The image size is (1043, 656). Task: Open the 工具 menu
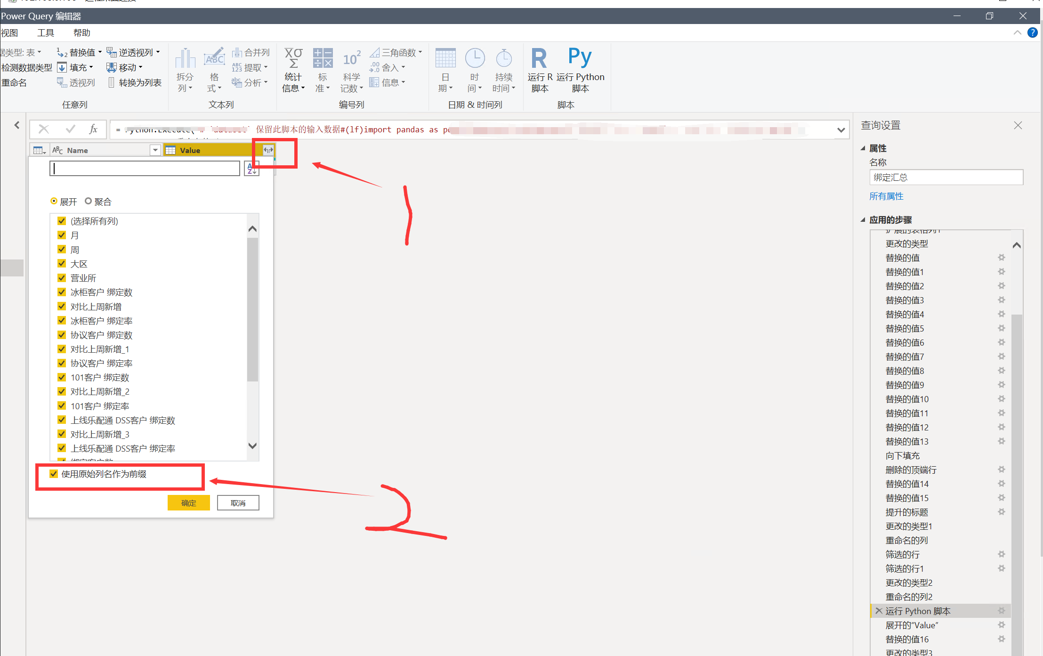click(x=45, y=32)
